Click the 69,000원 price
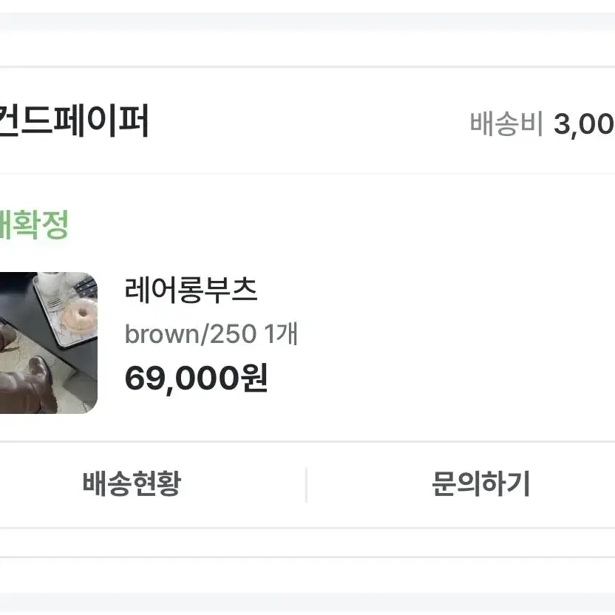This screenshot has width=615, height=615. [196, 378]
